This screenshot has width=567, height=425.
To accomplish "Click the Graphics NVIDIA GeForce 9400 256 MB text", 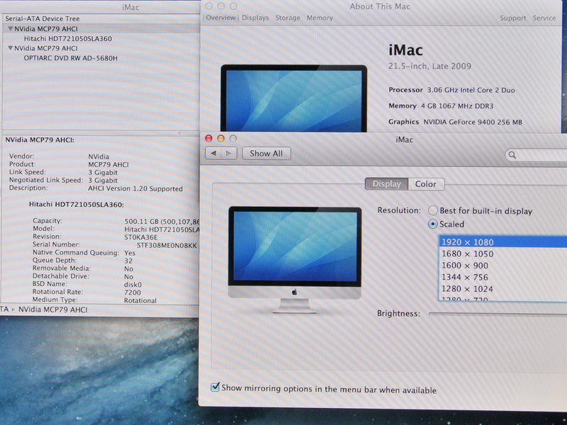I will click(455, 122).
